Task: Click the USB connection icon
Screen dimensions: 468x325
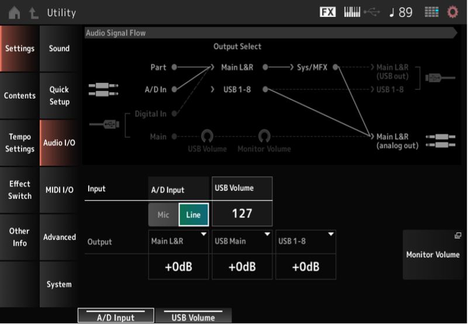Action: 372,12
